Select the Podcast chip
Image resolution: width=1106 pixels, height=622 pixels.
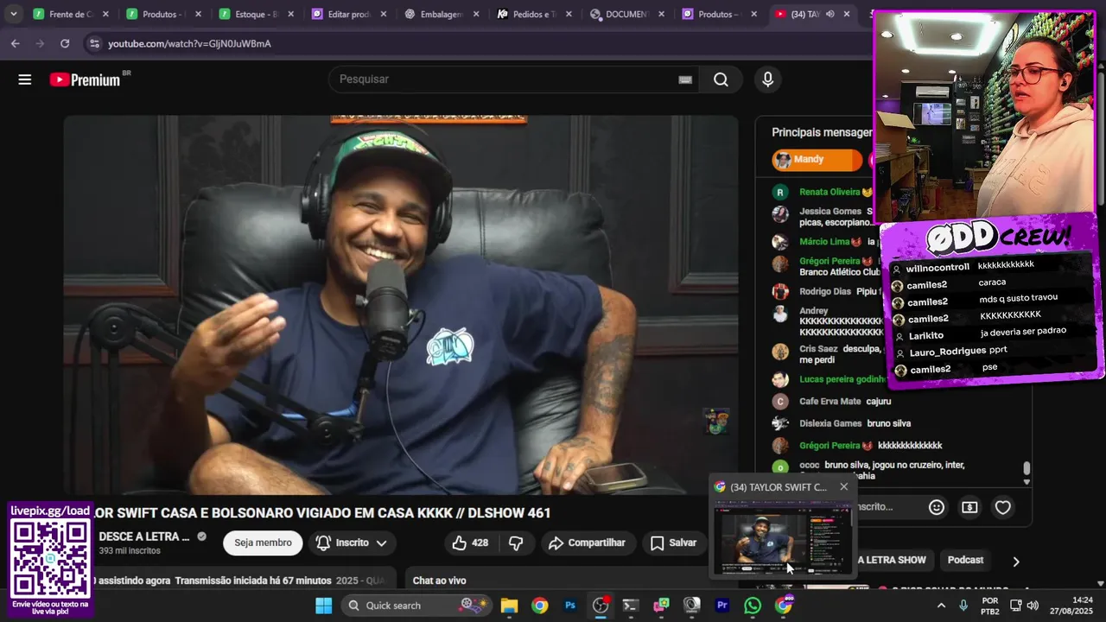click(x=965, y=560)
